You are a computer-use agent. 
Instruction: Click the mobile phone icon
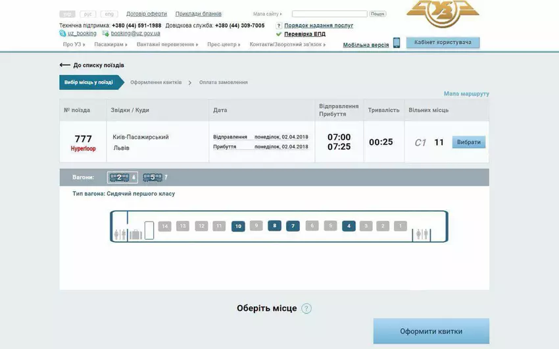[397, 43]
